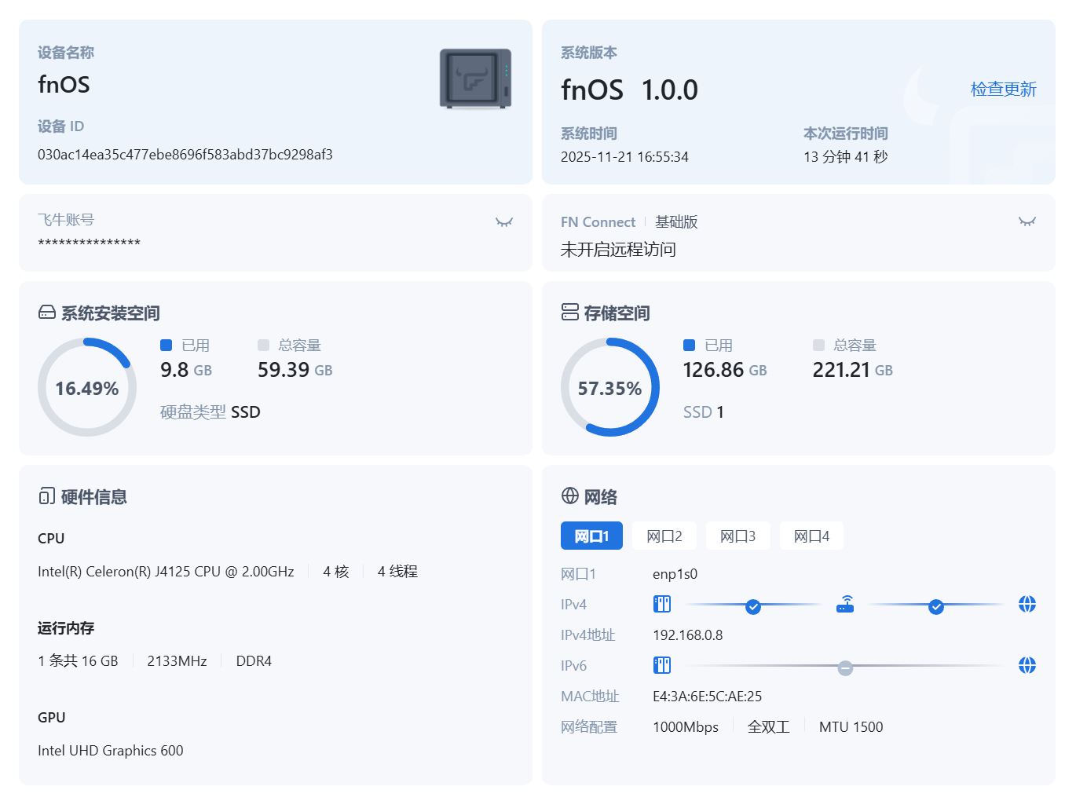Screen dimensions: 1076x801
Task: Click the device ID string
Action: coord(185,155)
